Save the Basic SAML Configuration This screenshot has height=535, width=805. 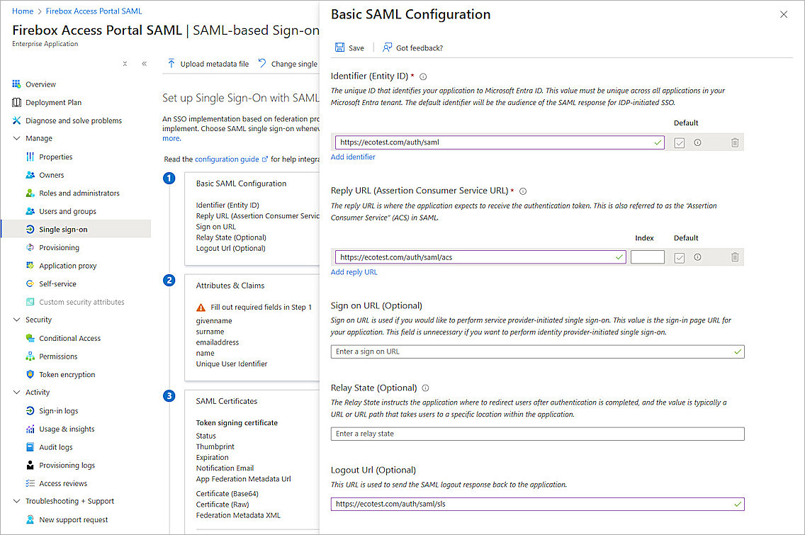point(350,47)
